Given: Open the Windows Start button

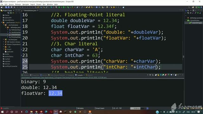Looking at the screenshot, I should point(2,112).
